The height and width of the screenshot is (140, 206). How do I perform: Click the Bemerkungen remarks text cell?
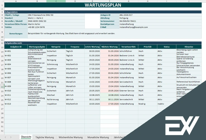click(x=114, y=34)
